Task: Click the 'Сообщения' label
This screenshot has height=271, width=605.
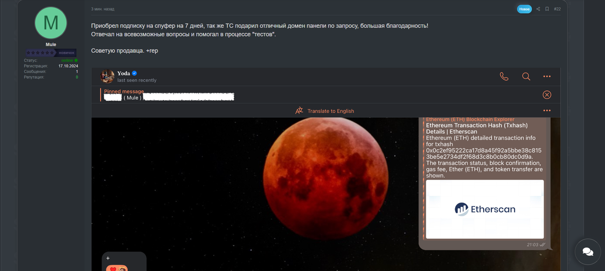Action: 35,72
